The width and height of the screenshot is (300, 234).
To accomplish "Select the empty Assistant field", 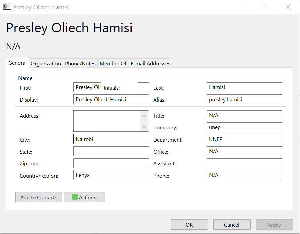I will tap(244, 163).
